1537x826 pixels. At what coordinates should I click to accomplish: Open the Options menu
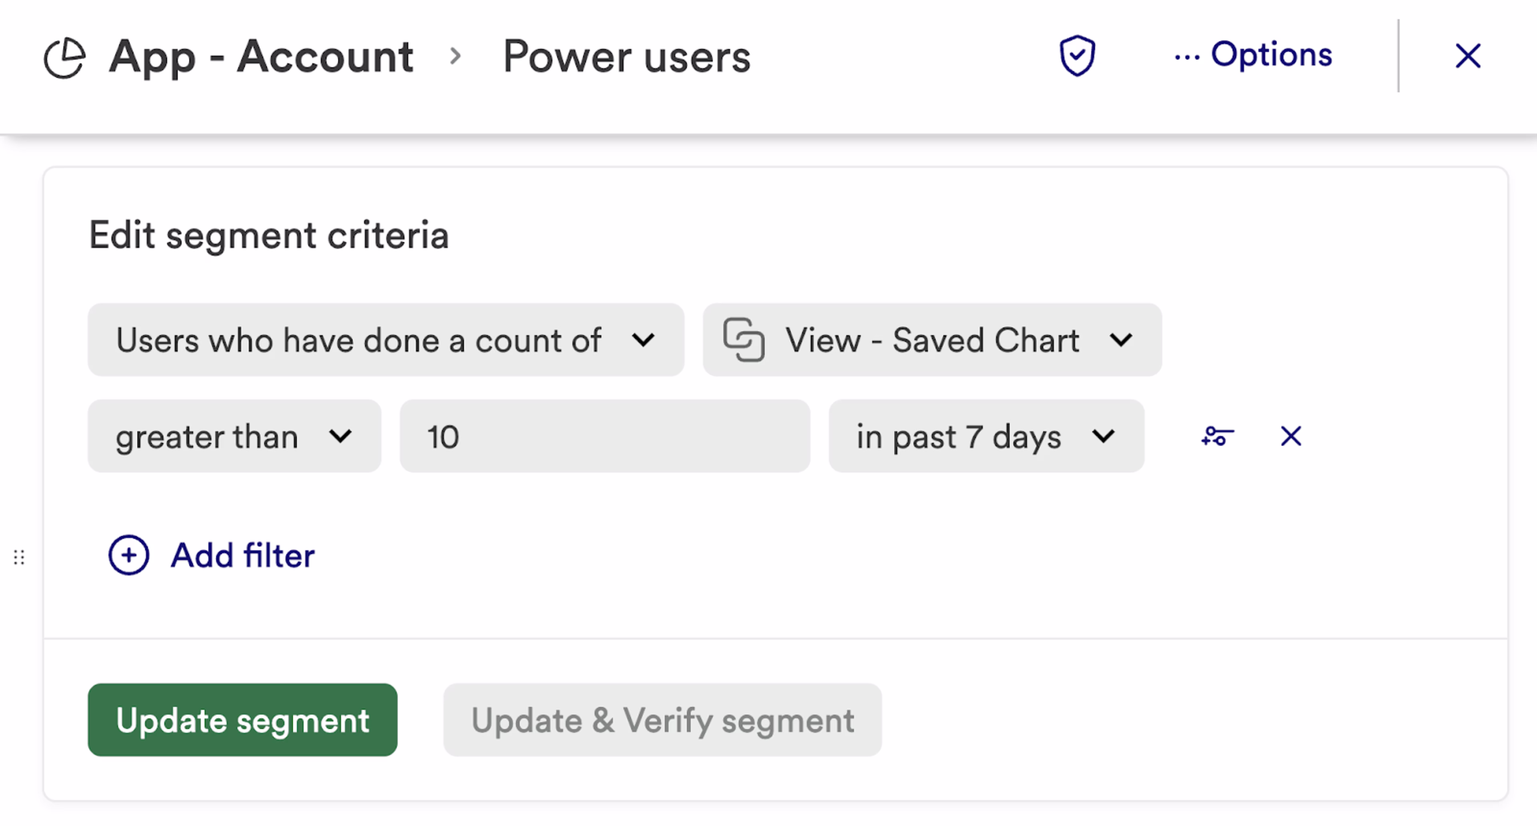pyautogui.click(x=1253, y=55)
